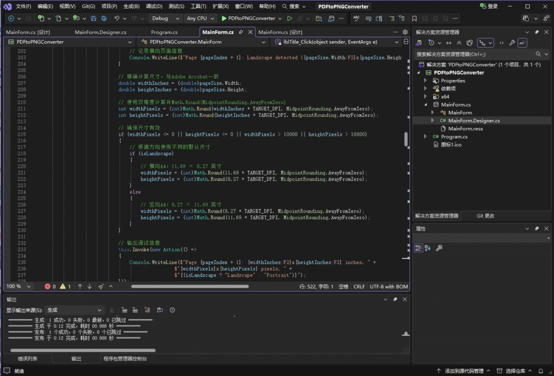Click the Collapse All icon in Solution Explorer
Viewport: 554px width, 376px height.
pyautogui.click(x=459, y=42)
